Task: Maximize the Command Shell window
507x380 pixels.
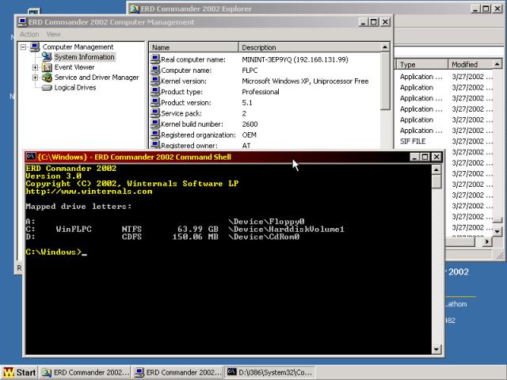Action: (425, 157)
